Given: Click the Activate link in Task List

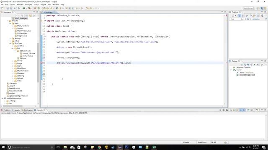Looking at the screenshot, I should pos(256,19).
